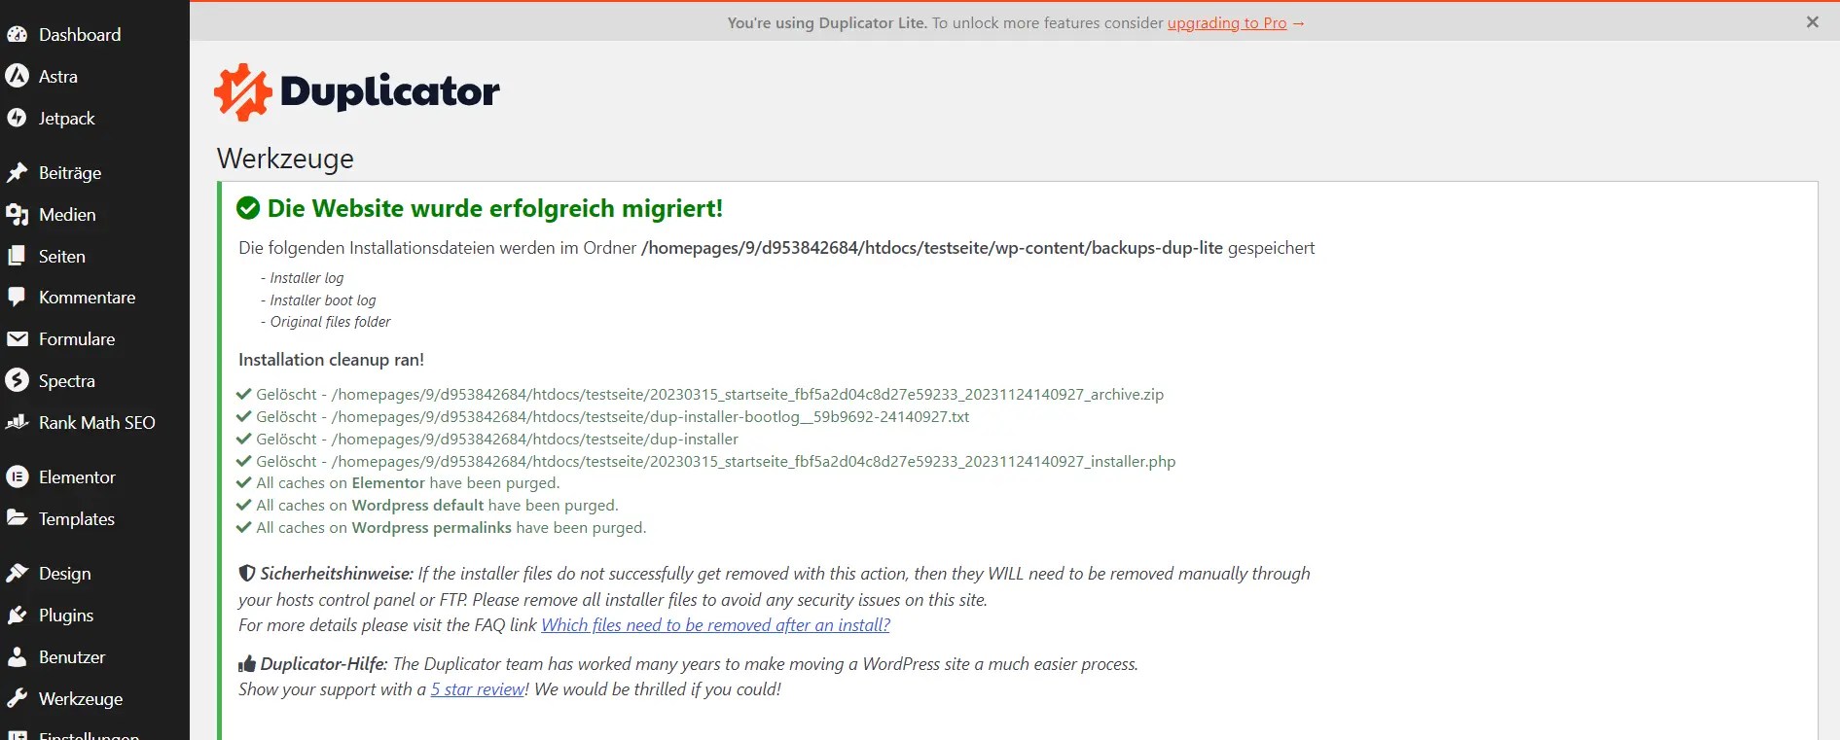Click the Werkzeuge wrench icon

pos(17,698)
